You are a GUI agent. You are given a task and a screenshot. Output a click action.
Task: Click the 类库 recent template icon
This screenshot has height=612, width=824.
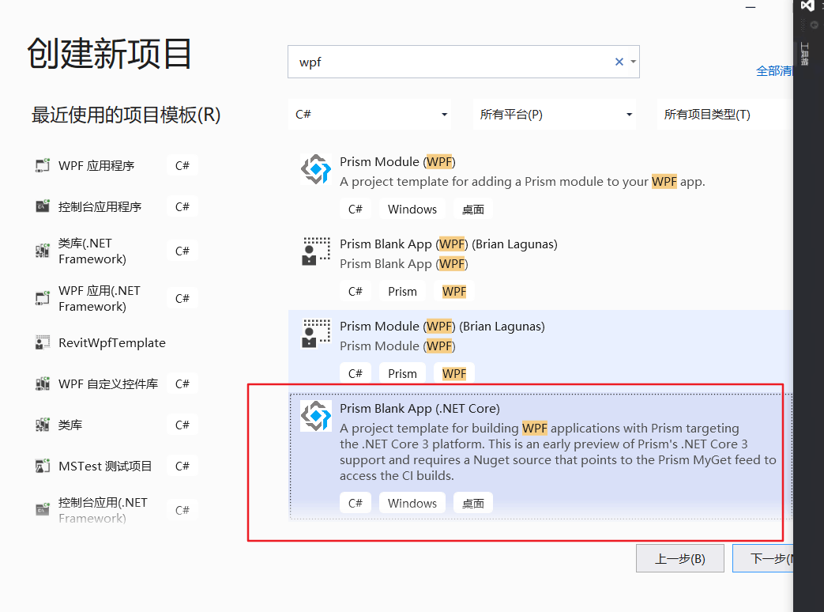coord(42,425)
